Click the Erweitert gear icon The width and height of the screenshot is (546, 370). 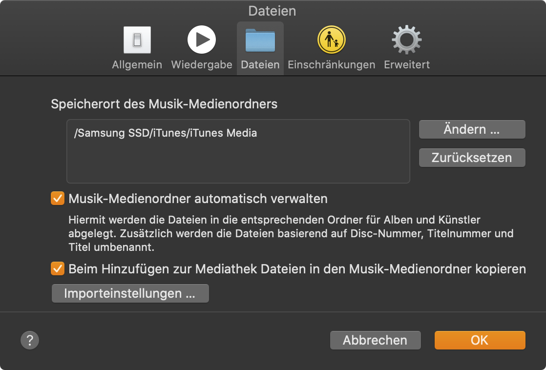coord(406,40)
